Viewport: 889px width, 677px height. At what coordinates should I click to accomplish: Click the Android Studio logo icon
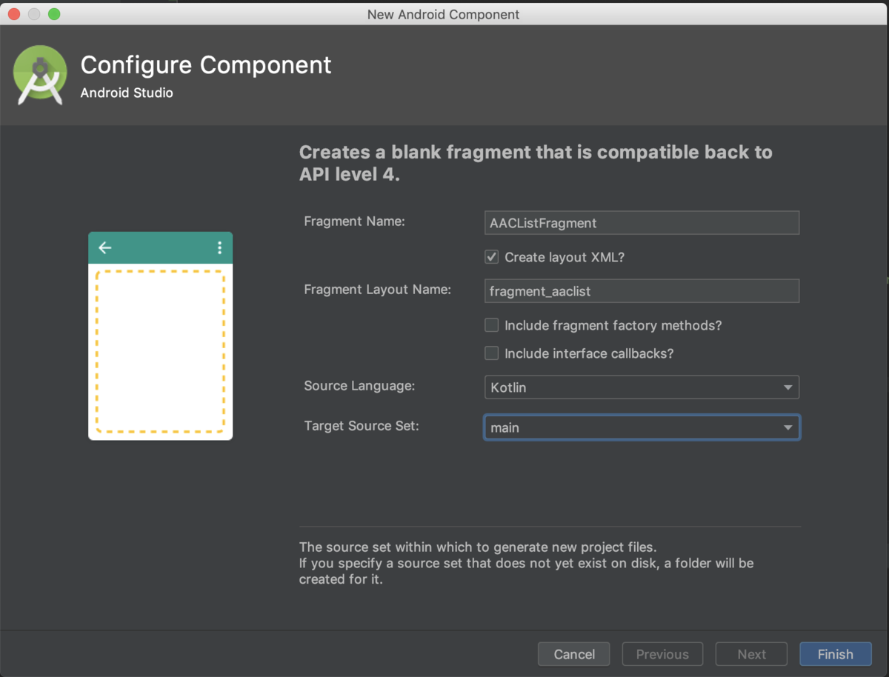41,75
